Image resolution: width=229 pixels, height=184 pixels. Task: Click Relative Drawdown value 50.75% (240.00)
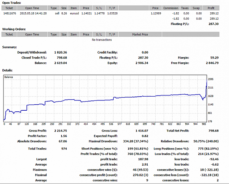[x=206, y=141]
